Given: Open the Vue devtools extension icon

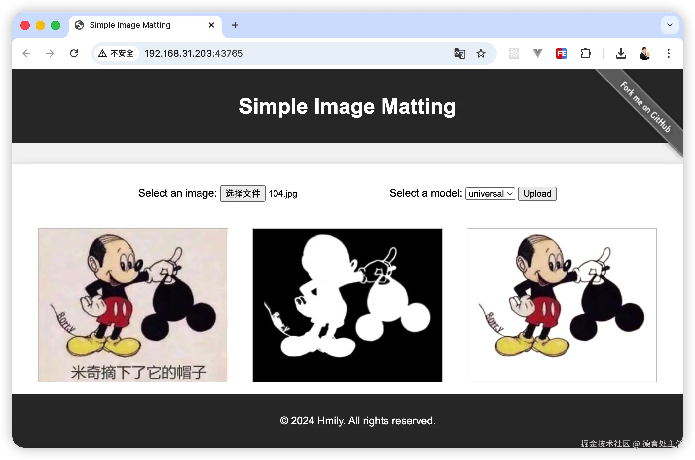Looking at the screenshot, I should coord(537,53).
